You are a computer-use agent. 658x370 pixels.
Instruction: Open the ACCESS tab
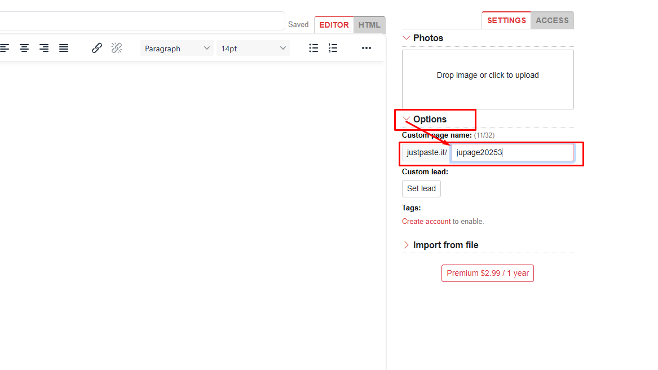(x=552, y=20)
